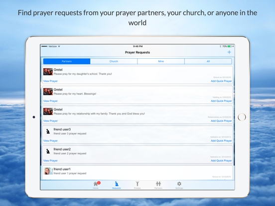View Prayer for friend user2 request

point(50,161)
